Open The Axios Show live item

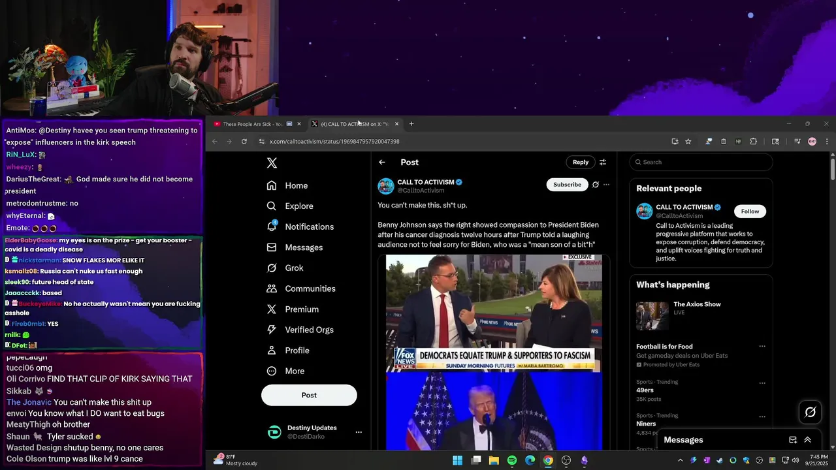coord(701,316)
